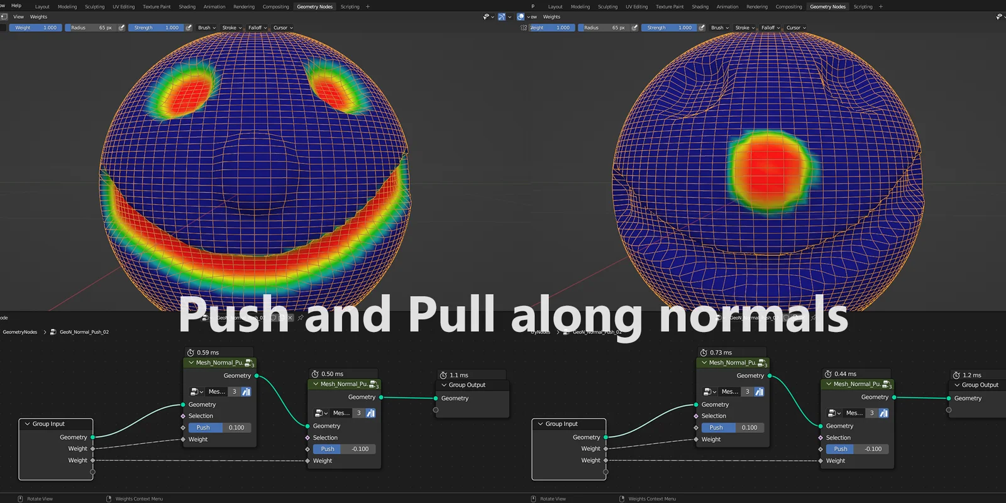Screen dimensions: 1006x503
Task: Click the symmetry icon left of Weight in right window
Action: click(524, 28)
